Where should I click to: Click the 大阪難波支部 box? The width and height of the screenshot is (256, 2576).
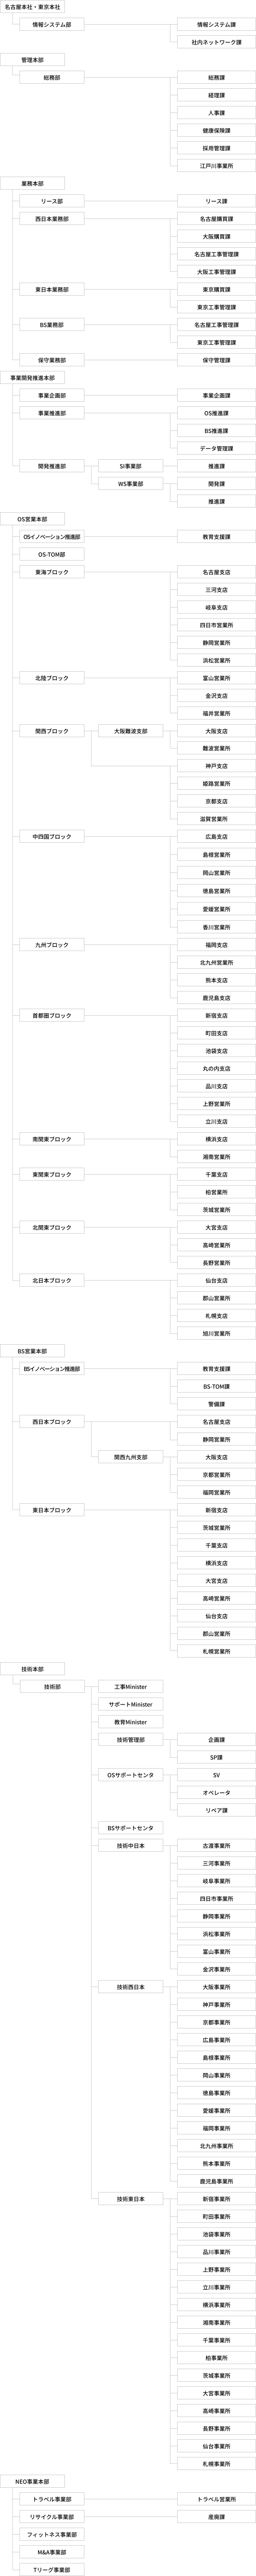pyautogui.click(x=130, y=731)
